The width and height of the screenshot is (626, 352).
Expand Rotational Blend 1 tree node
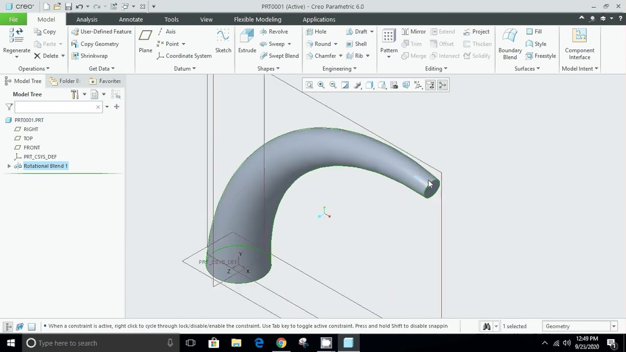[9, 166]
